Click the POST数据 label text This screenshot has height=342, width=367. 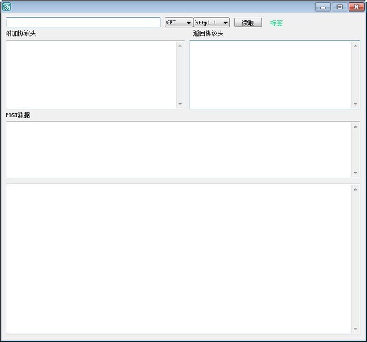pos(18,115)
